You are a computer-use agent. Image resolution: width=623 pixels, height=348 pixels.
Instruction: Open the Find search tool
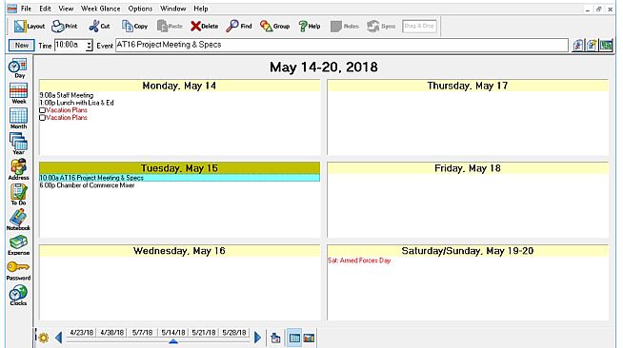pos(239,27)
